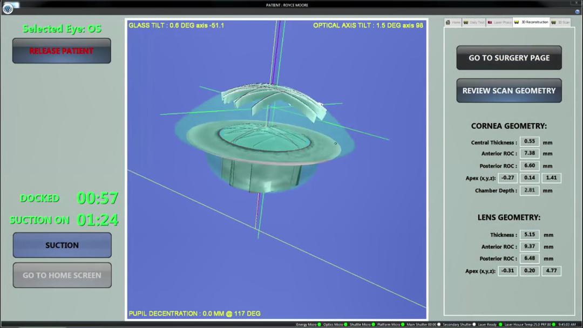Image resolution: width=583 pixels, height=328 pixels.
Task: Click the Secondary Shutter status indicator
Action: click(473, 324)
